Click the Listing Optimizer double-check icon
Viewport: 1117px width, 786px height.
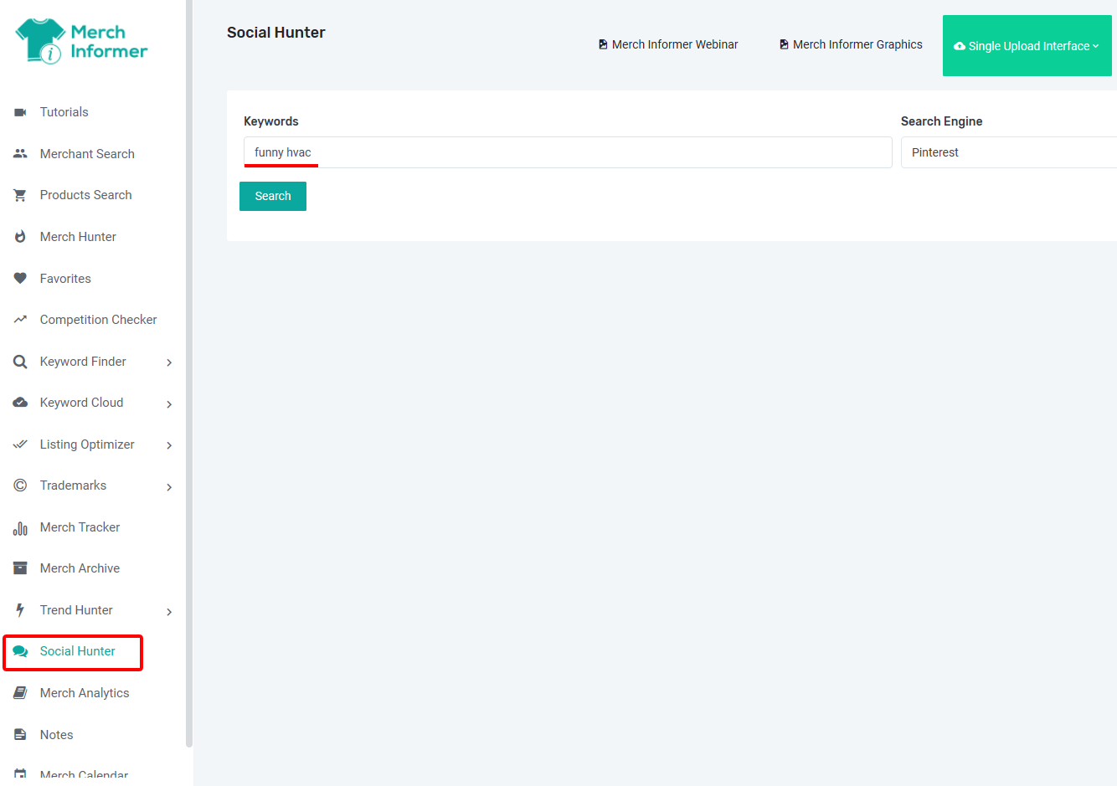(20, 444)
